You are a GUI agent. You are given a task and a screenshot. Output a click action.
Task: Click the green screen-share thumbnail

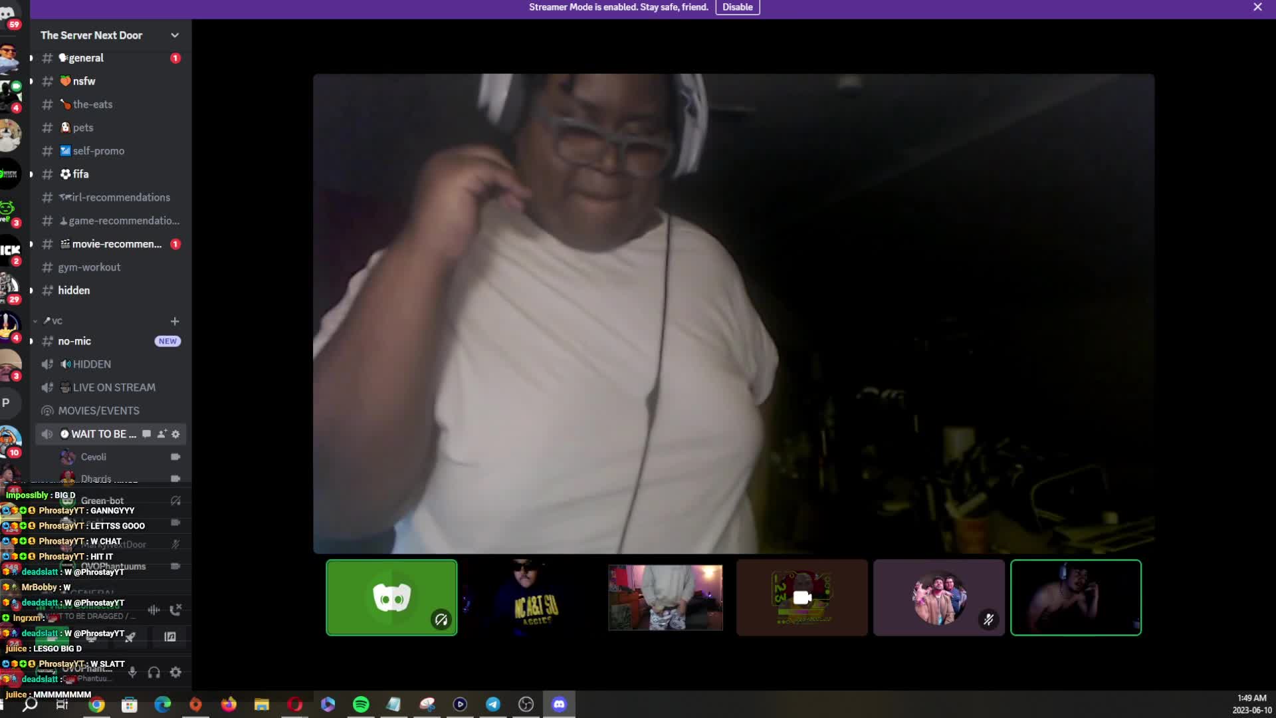point(391,597)
